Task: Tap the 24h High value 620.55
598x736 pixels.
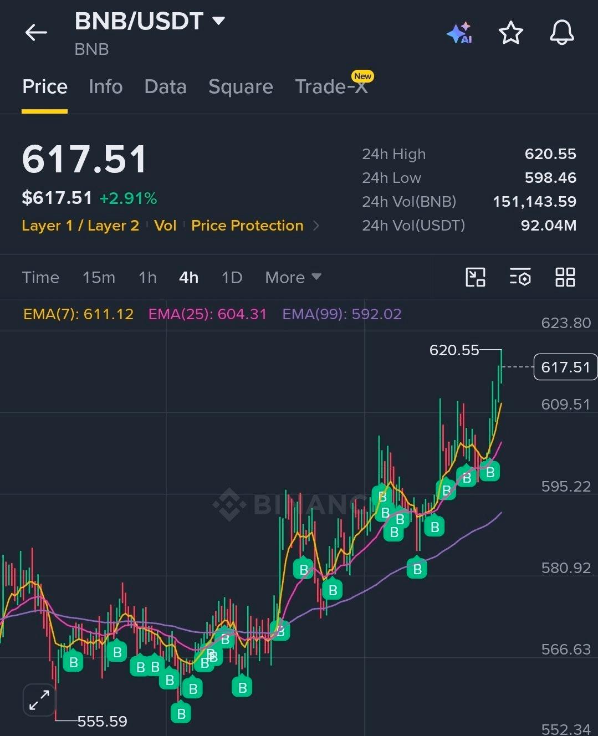Action: (550, 154)
